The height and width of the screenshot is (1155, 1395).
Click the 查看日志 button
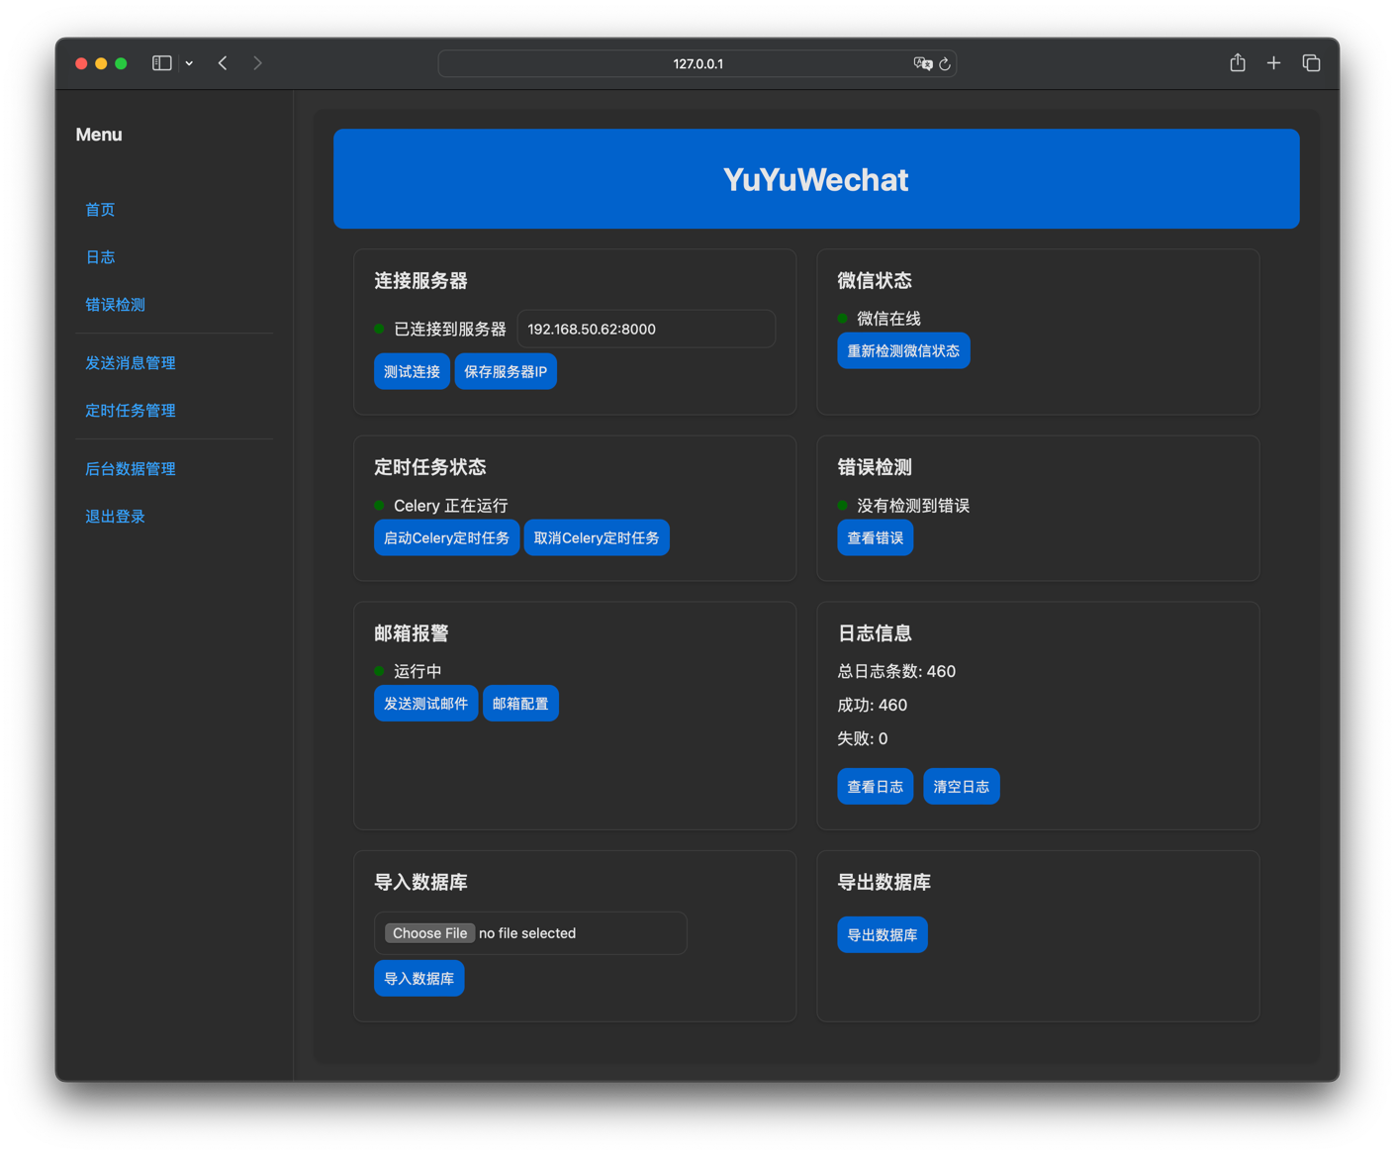pyautogui.click(x=876, y=787)
